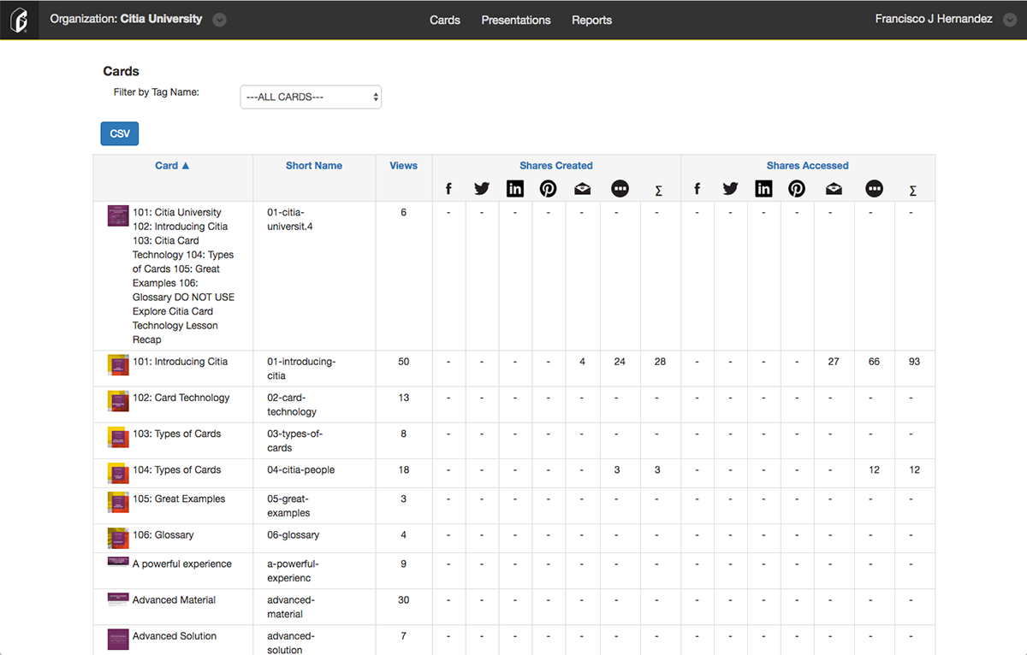This screenshot has width=1027, height=655.
Task: Click '102: Card Technology' card name
Action: [181, 398]
